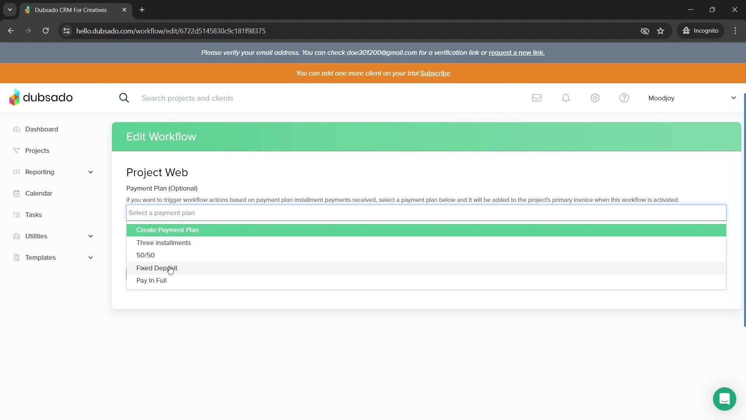This screenshot has width=746, height=420.
Task: Open Dashboard from the sidebar
Action: [x=42, y=129]
